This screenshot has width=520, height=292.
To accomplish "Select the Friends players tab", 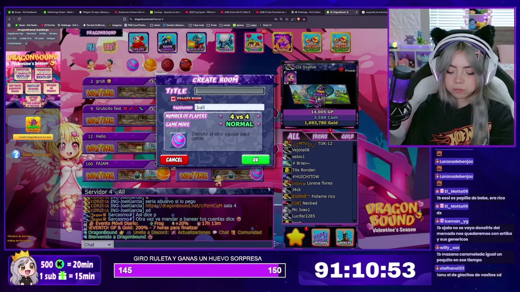I will point(320,137).
